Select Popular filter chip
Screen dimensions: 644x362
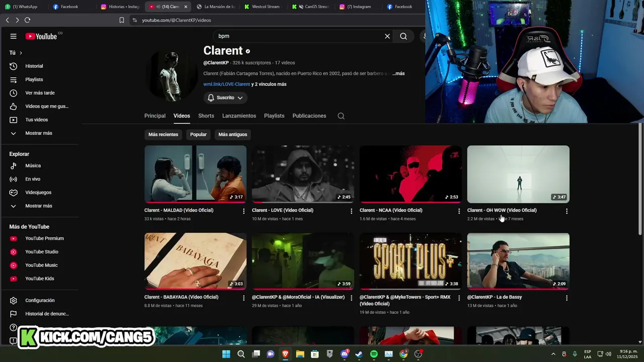[198, 135]
